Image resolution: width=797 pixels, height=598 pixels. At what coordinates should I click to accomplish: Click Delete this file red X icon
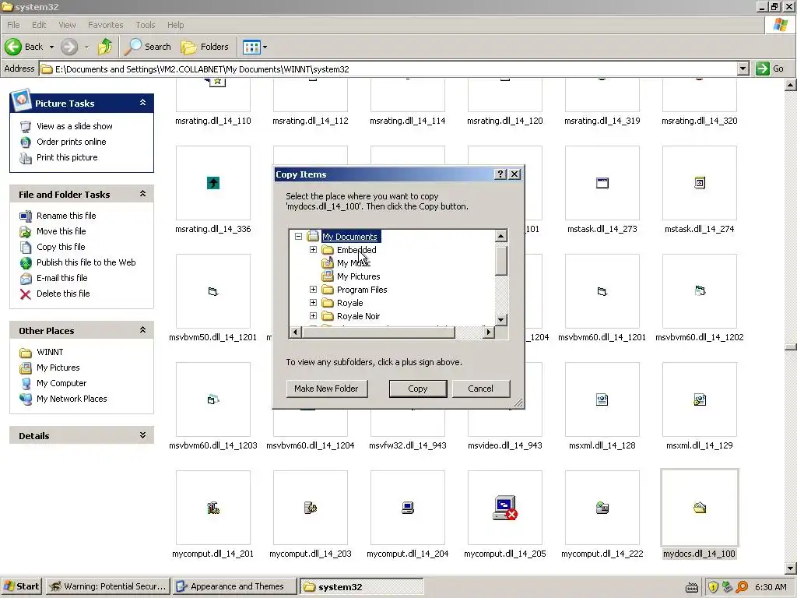tap(26, 294)
